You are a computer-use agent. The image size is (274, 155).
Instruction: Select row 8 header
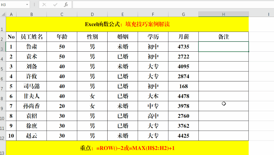3,96
